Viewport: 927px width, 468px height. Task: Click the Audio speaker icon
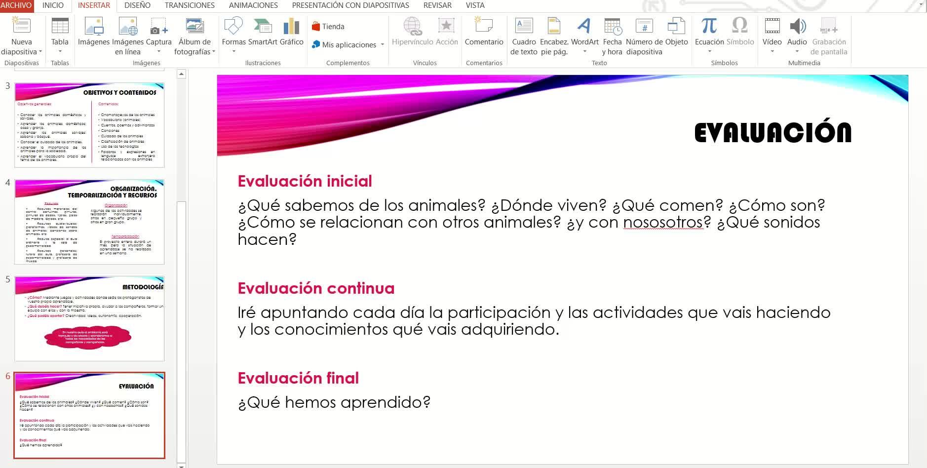(797, 26)
